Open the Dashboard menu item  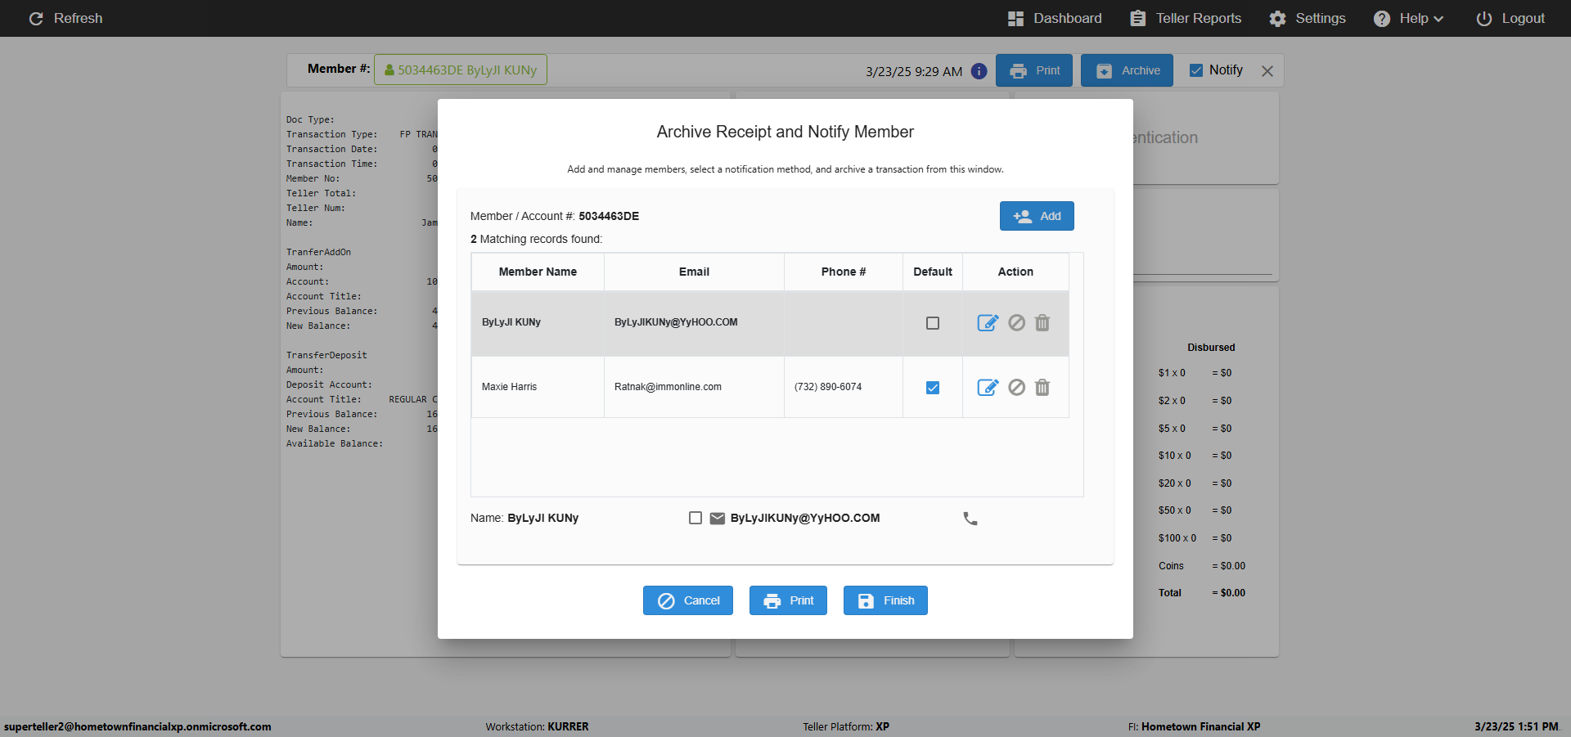(x=1055, y=18)
